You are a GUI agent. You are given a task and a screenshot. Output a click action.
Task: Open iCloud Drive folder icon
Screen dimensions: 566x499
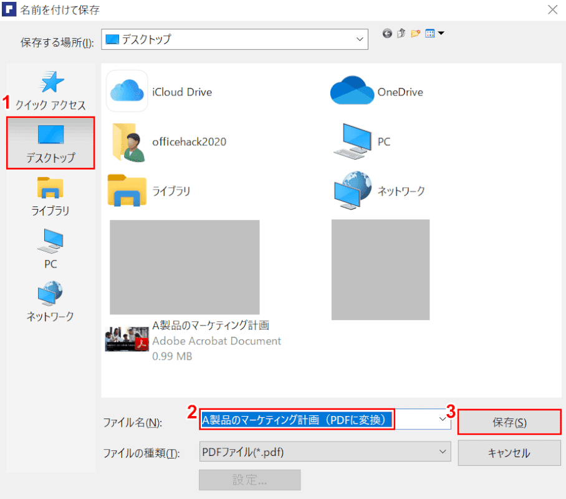(127, 90)
